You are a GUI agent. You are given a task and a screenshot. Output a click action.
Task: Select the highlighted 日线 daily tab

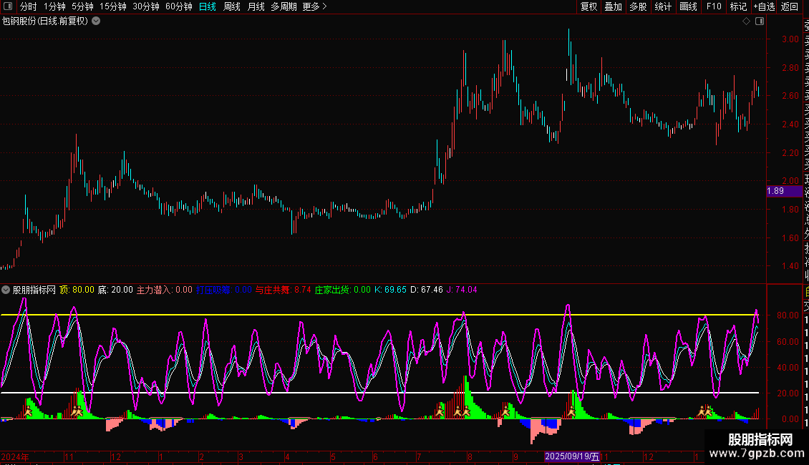pyautogui.click(x=208, y=6)
